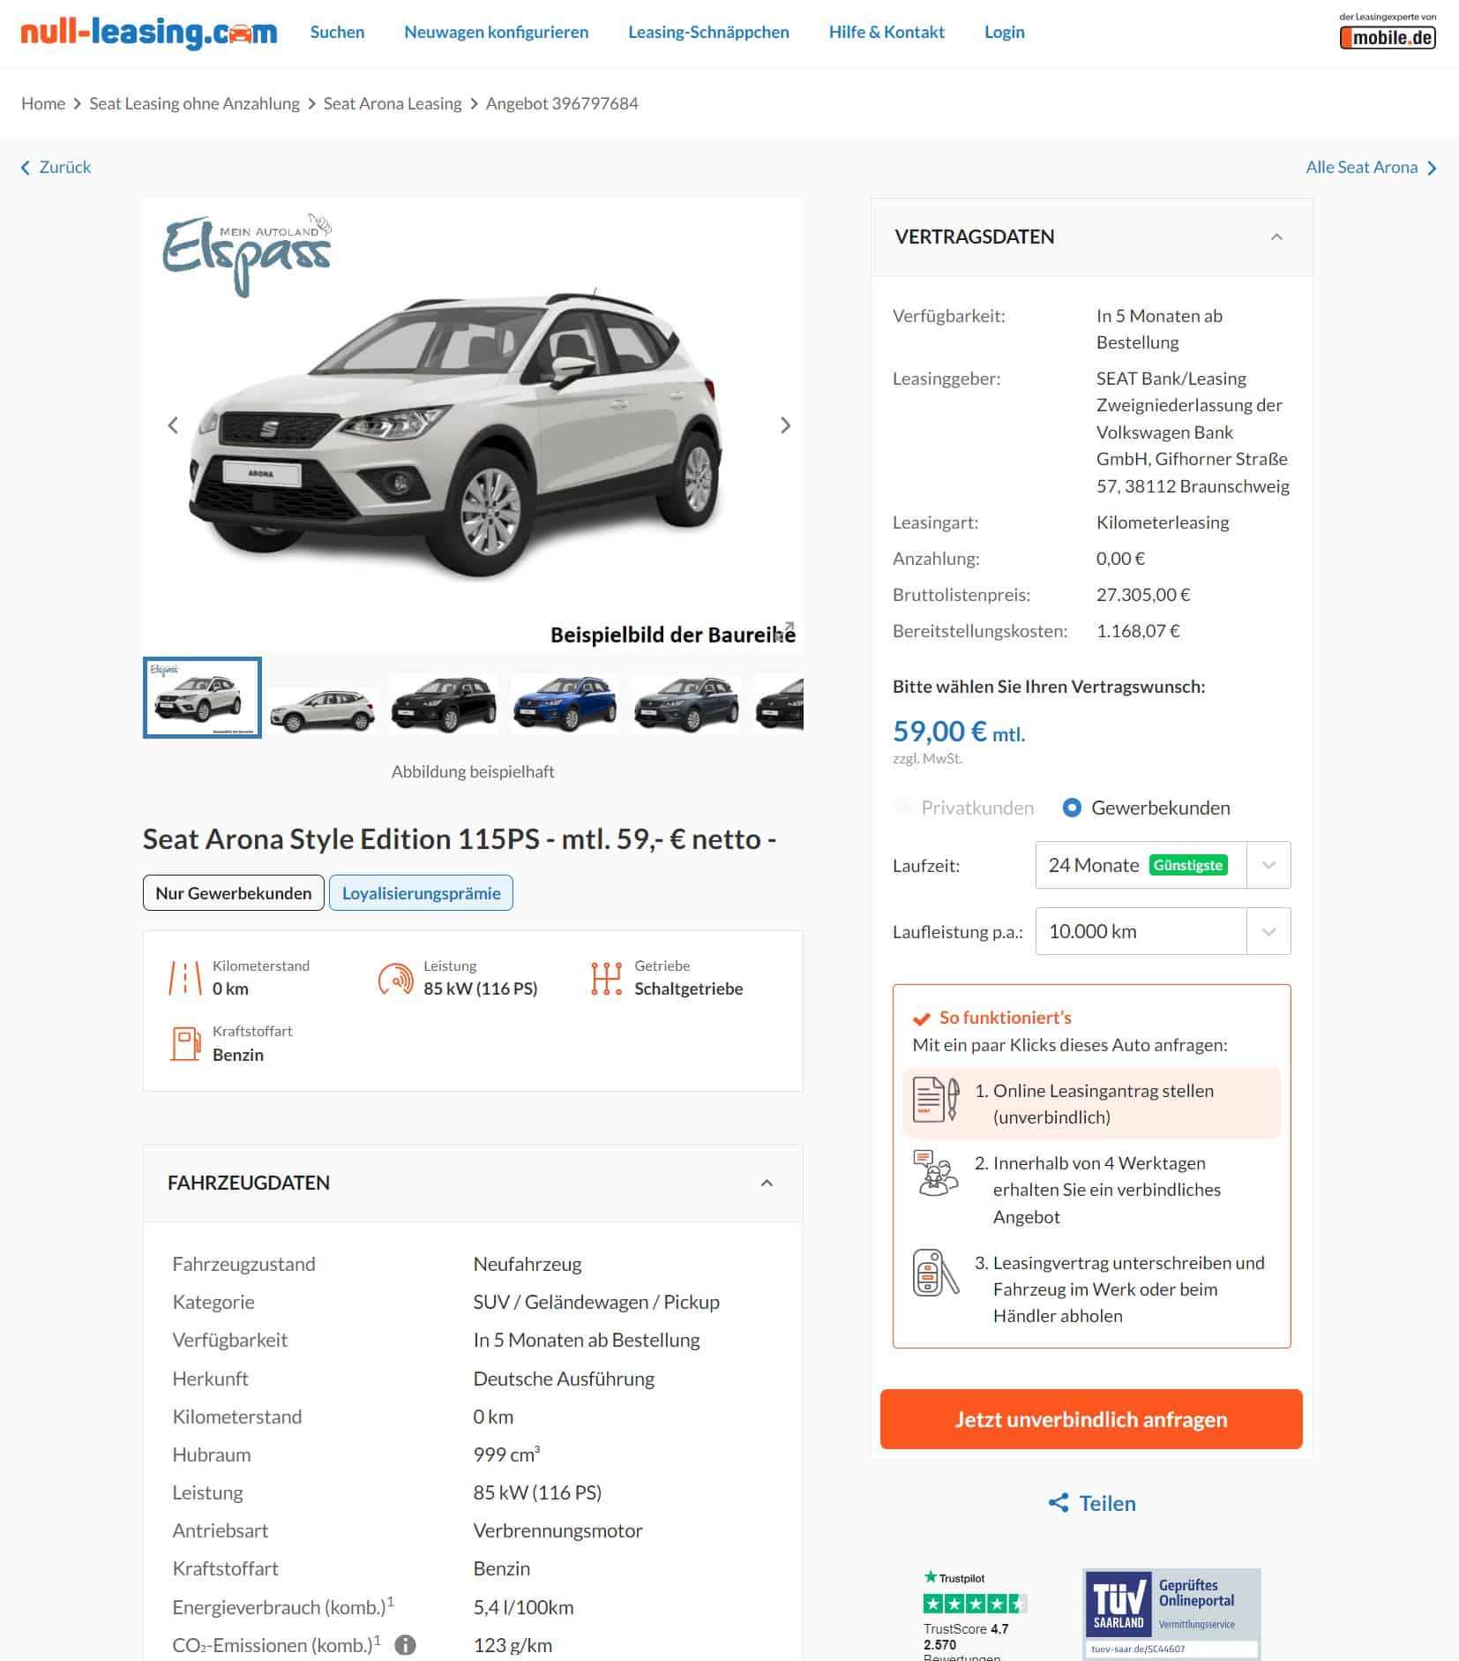Screen dimensions: 1459x1661
Task: Open the Laufzeit 24 Monate dropdown
Action: [1163, 865]
